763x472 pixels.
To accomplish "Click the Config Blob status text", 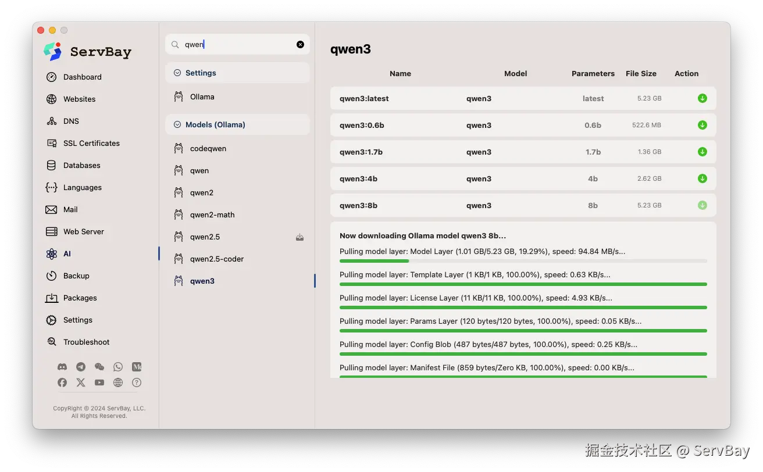I will 489,344.
